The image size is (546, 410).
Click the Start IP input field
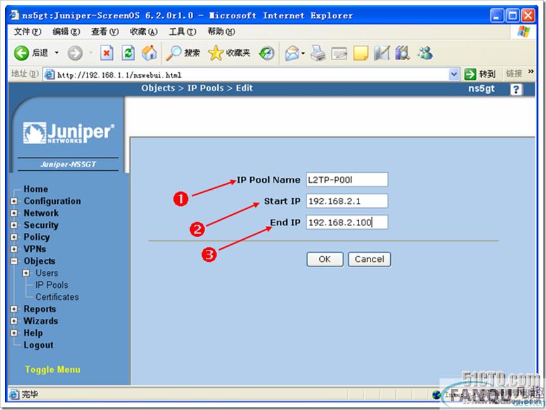click(347, 201)
